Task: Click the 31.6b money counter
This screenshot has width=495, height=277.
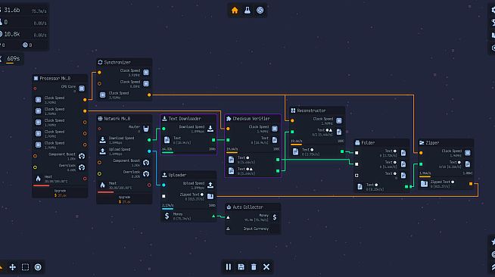Action: point(11,10)
